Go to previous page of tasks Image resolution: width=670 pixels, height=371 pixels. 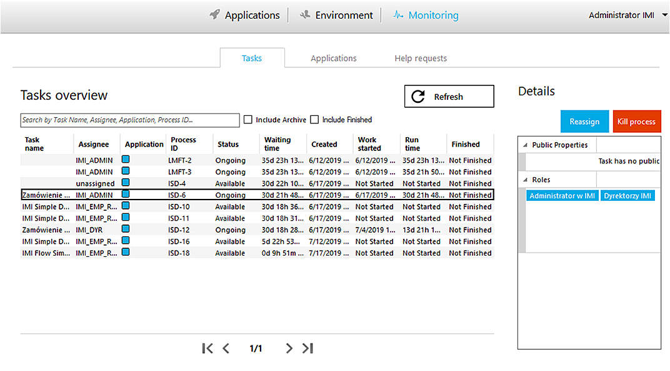tap(226, 349)
